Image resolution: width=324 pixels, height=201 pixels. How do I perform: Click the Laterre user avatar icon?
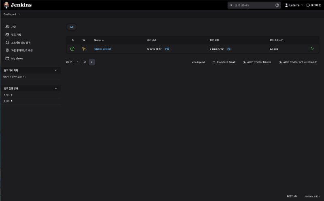(x=286, y=5)
